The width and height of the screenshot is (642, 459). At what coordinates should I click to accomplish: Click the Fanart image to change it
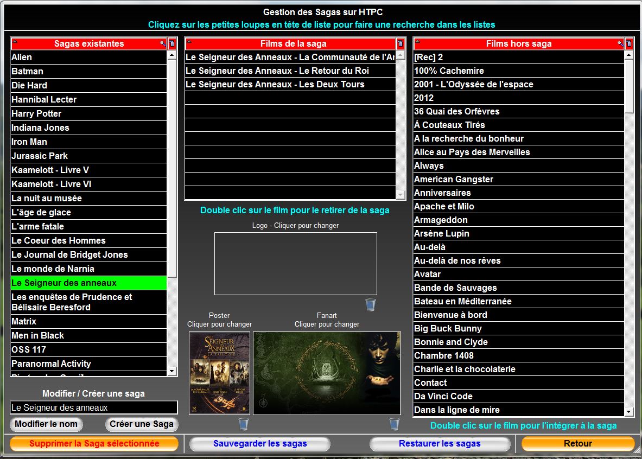click(327, 373)
